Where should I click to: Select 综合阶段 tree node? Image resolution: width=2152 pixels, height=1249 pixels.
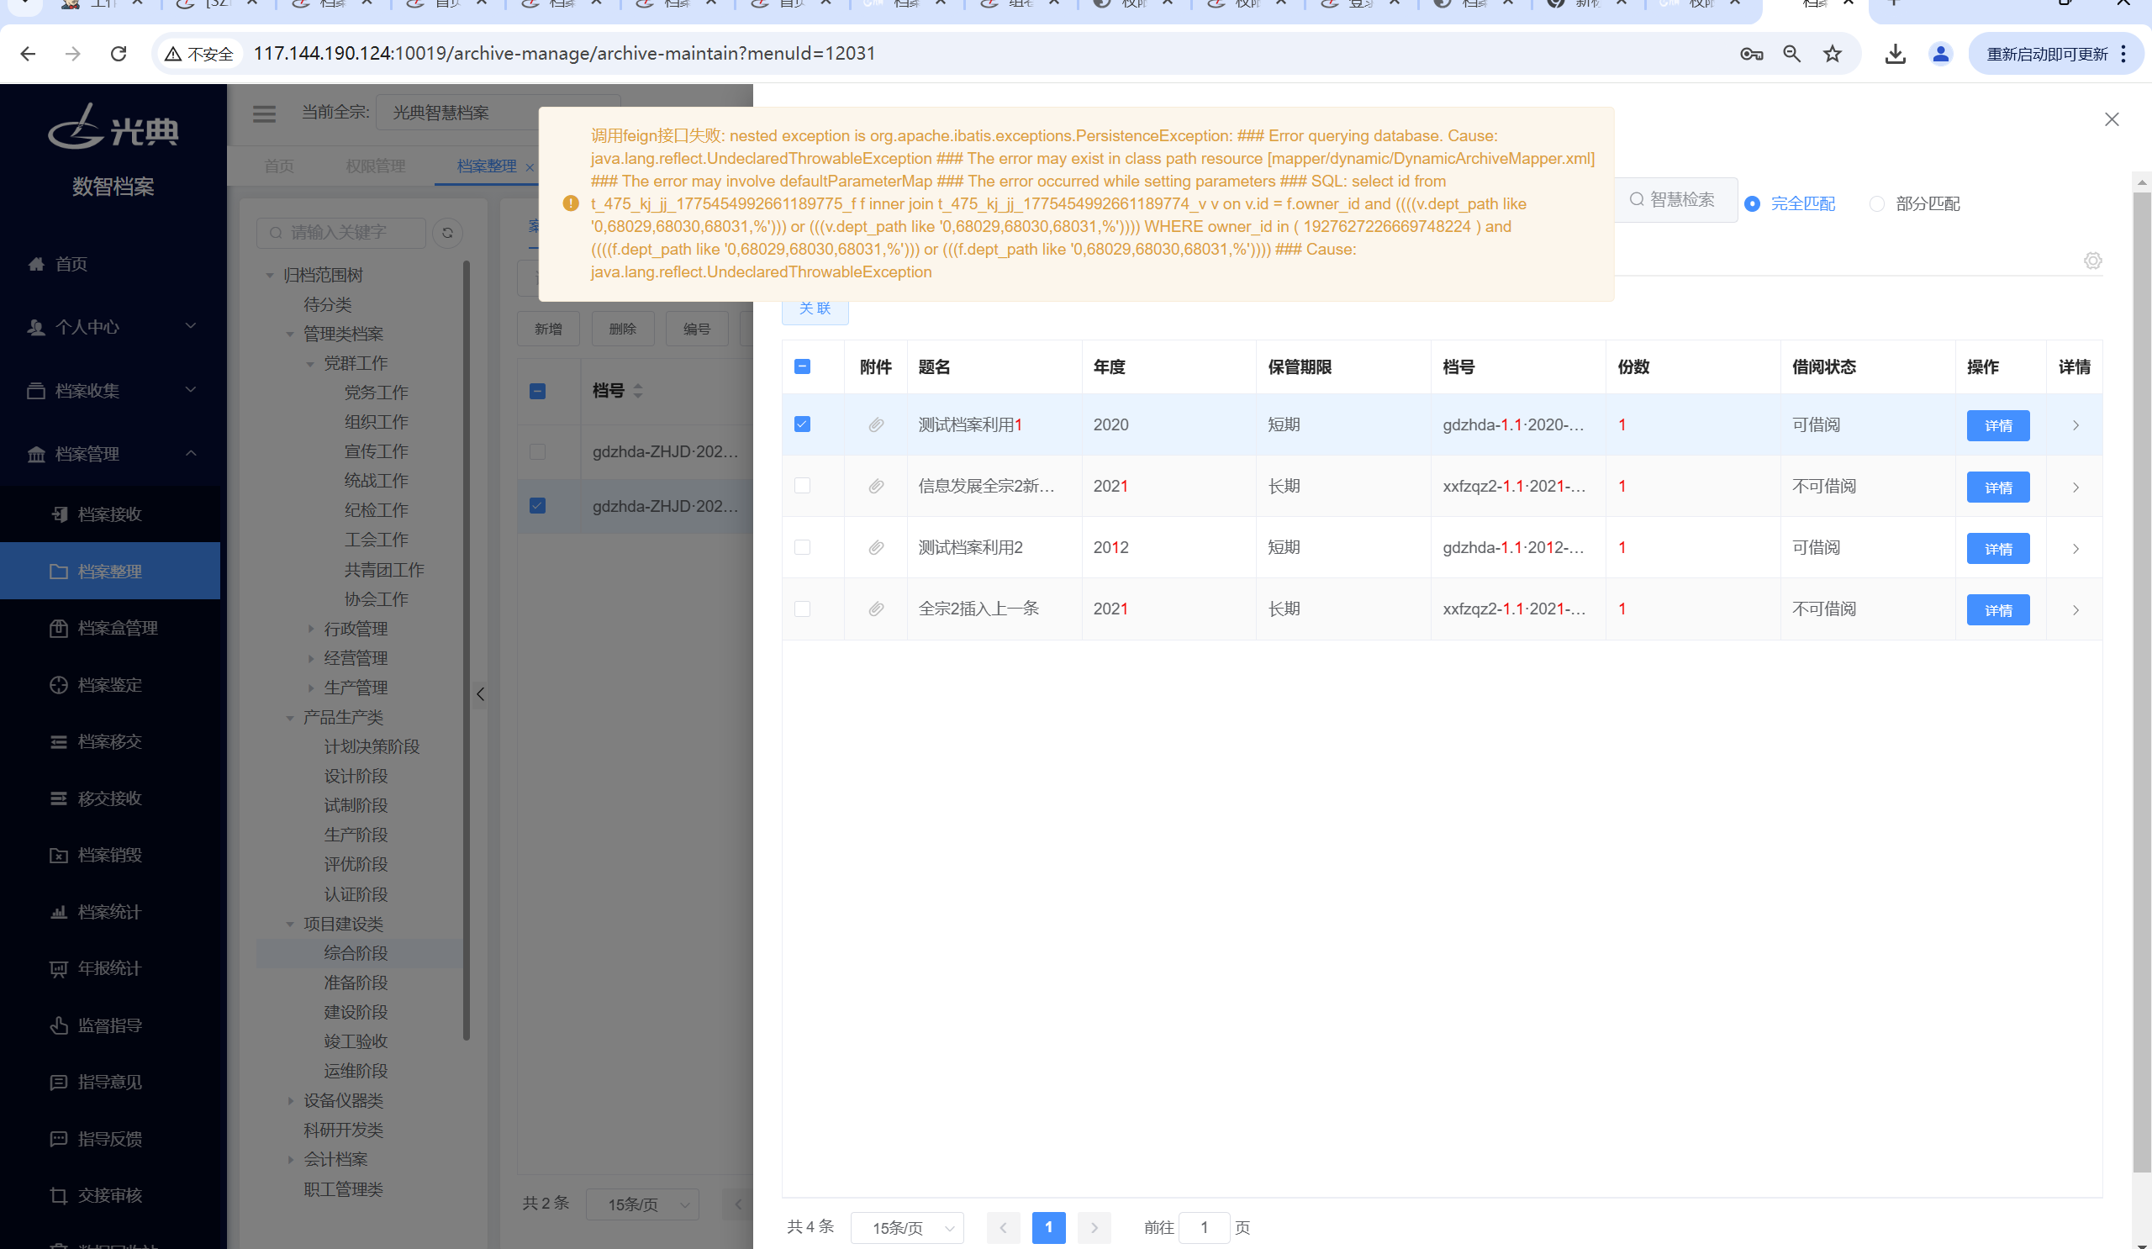tap(356, 953)
